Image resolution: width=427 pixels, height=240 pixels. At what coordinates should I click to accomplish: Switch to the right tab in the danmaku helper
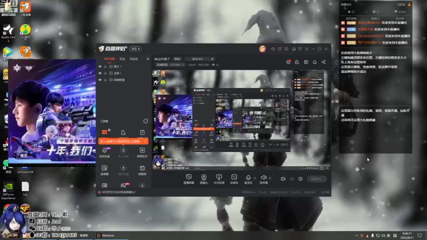click(x=399, y=18)
